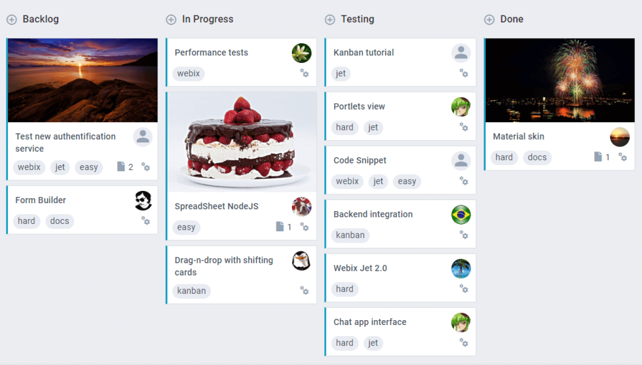Click the sunset avatar on Material skin

click(620, 137)
